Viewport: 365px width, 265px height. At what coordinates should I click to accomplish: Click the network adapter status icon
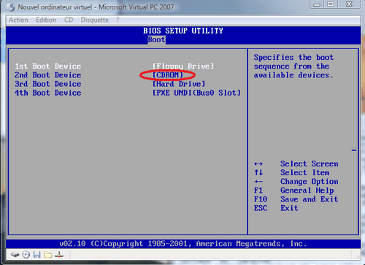(59, 255)
